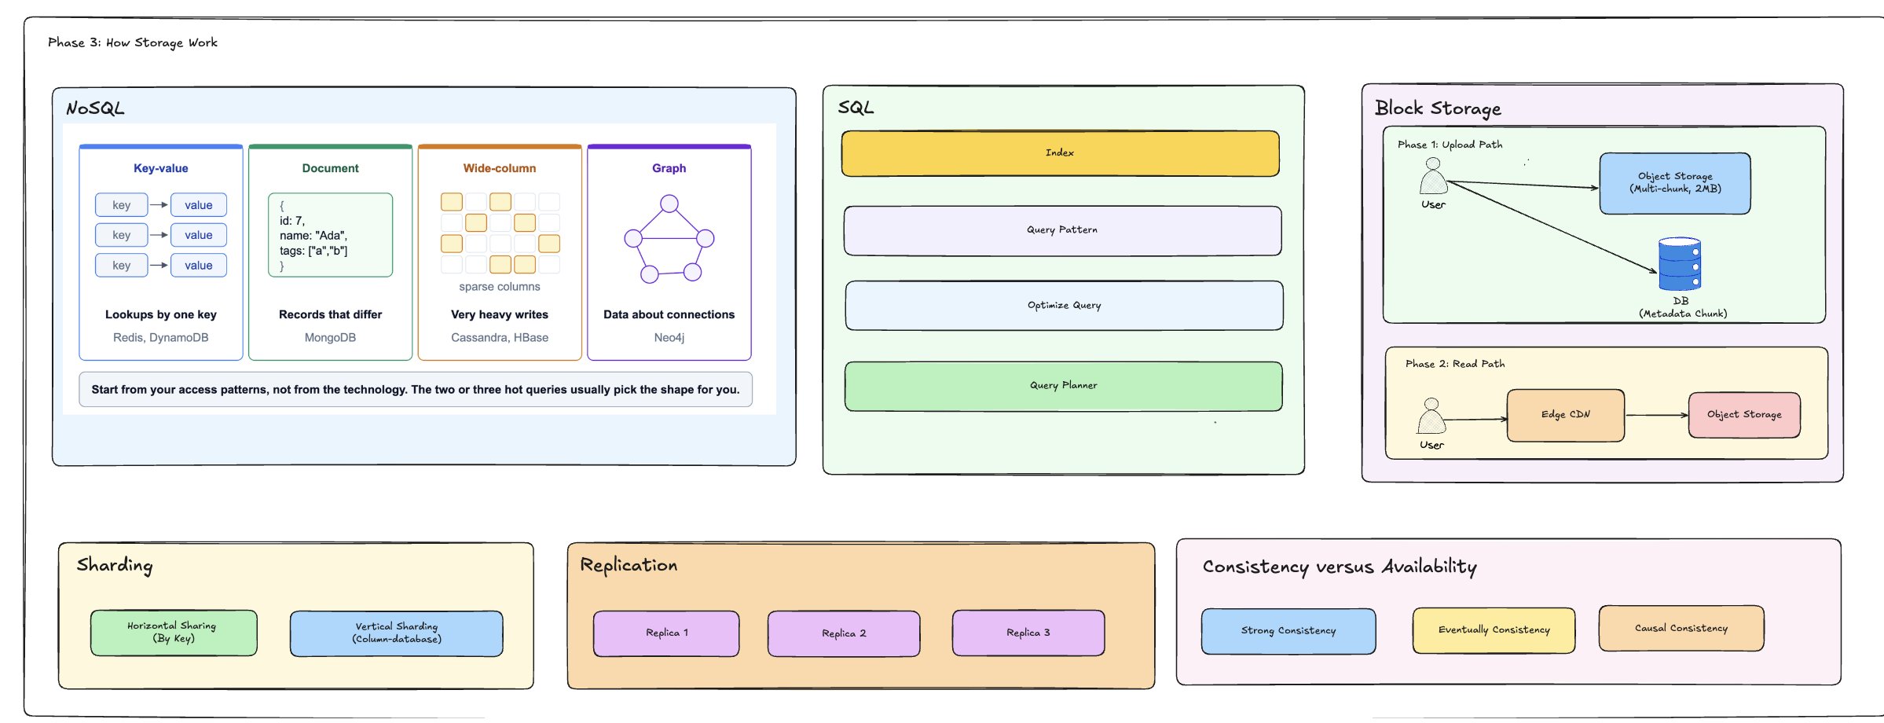Click the bottom value box in Key-value card

click(199, 266)
